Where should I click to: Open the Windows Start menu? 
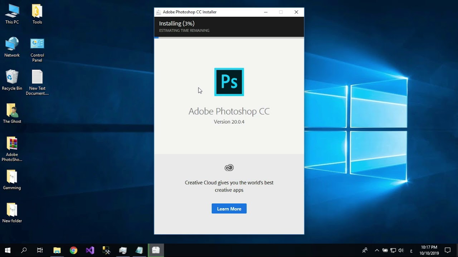[x=8, y=250]
